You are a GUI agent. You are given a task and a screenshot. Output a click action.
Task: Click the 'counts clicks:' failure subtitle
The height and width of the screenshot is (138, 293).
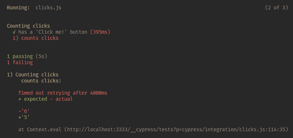coord(41,81)
